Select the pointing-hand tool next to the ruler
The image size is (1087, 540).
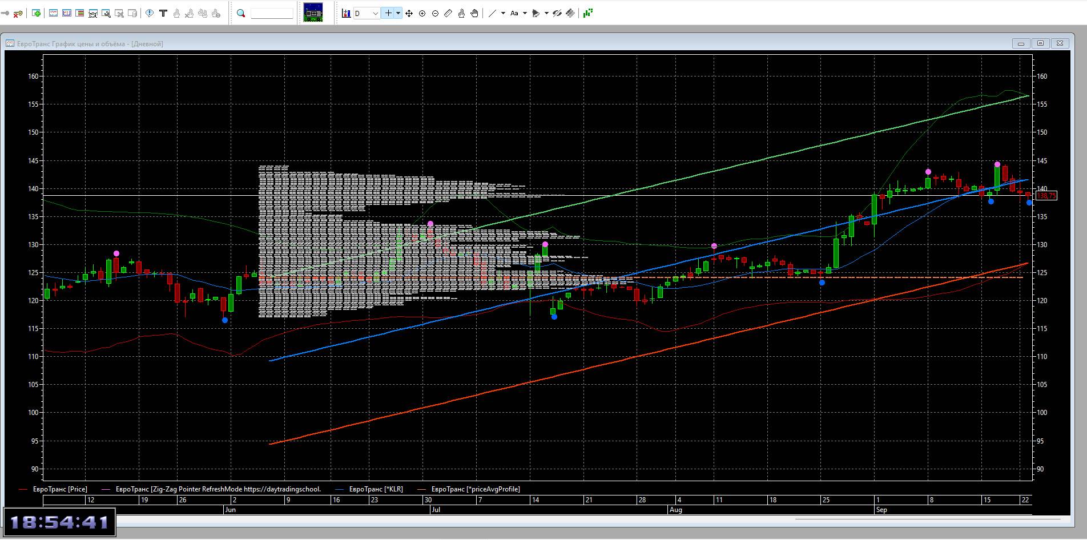coord(461,13)
